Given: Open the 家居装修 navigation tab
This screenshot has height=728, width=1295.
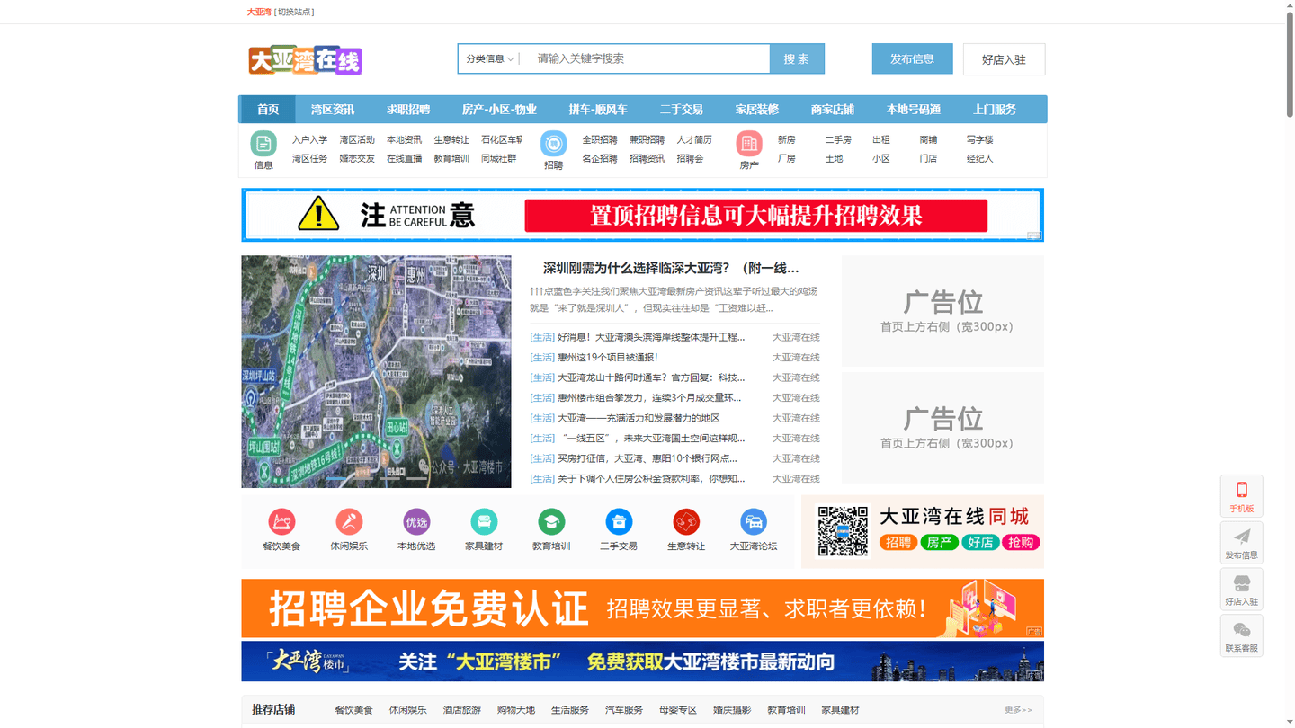Looking at the screenshot, I should (757, 110).
